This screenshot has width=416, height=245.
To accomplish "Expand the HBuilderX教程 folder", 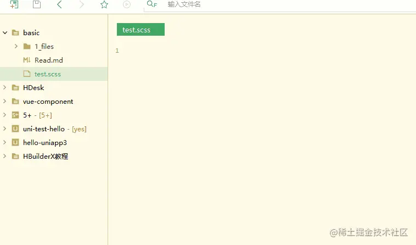I will [x=4, y=156].
